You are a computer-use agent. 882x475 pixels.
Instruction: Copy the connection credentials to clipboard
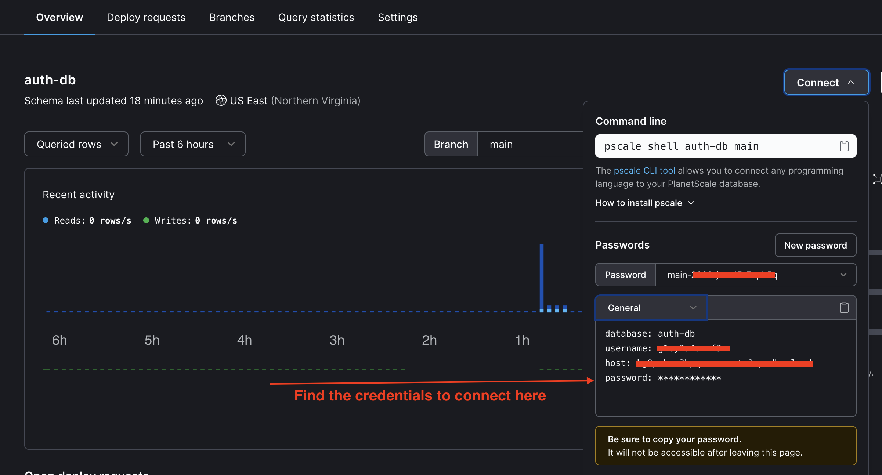pos(843,307)
